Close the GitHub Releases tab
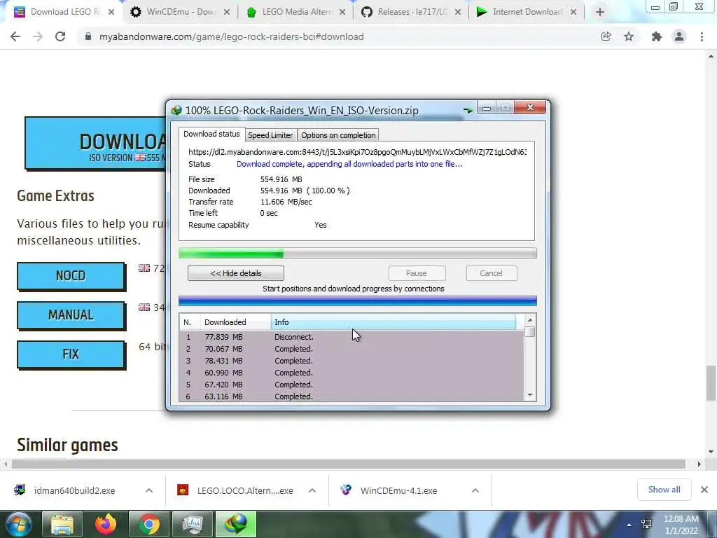The height and width of the screenshot is (538, 717). point(458,13)
